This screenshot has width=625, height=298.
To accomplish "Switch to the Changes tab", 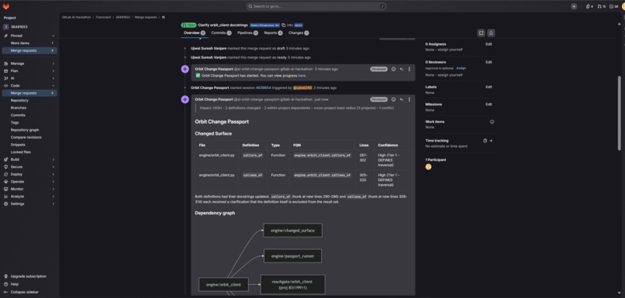I will point(299,33).
